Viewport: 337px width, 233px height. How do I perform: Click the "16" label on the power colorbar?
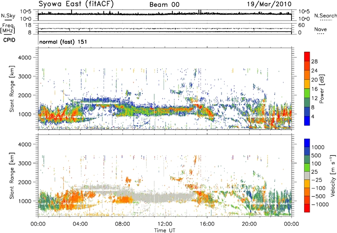314,89
